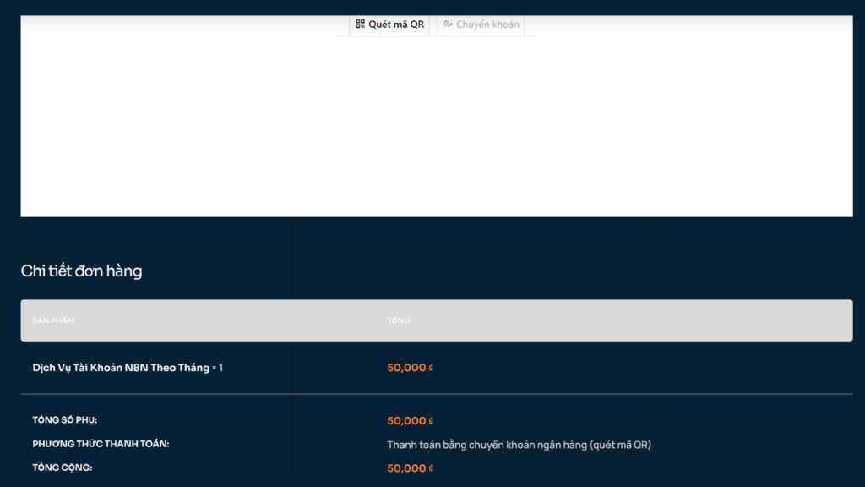The height and width of the screenshot is (487, 865).
Task: Click the TỔNG CỘNG label
Action: coord(63,468)
